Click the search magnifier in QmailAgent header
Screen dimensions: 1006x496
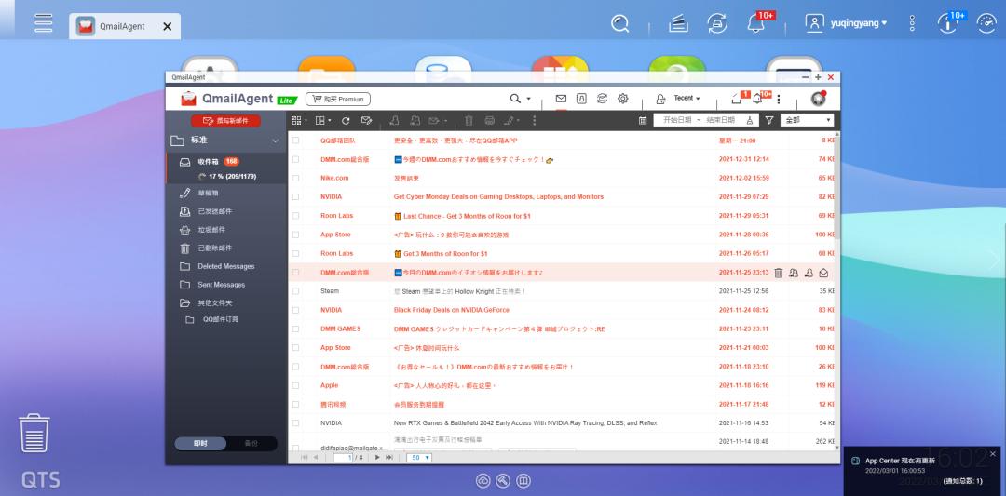point(515,99)
